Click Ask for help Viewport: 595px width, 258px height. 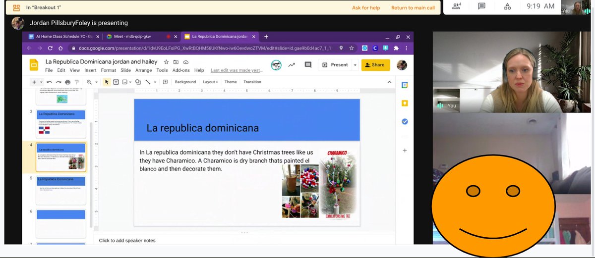tap(366, 7)
